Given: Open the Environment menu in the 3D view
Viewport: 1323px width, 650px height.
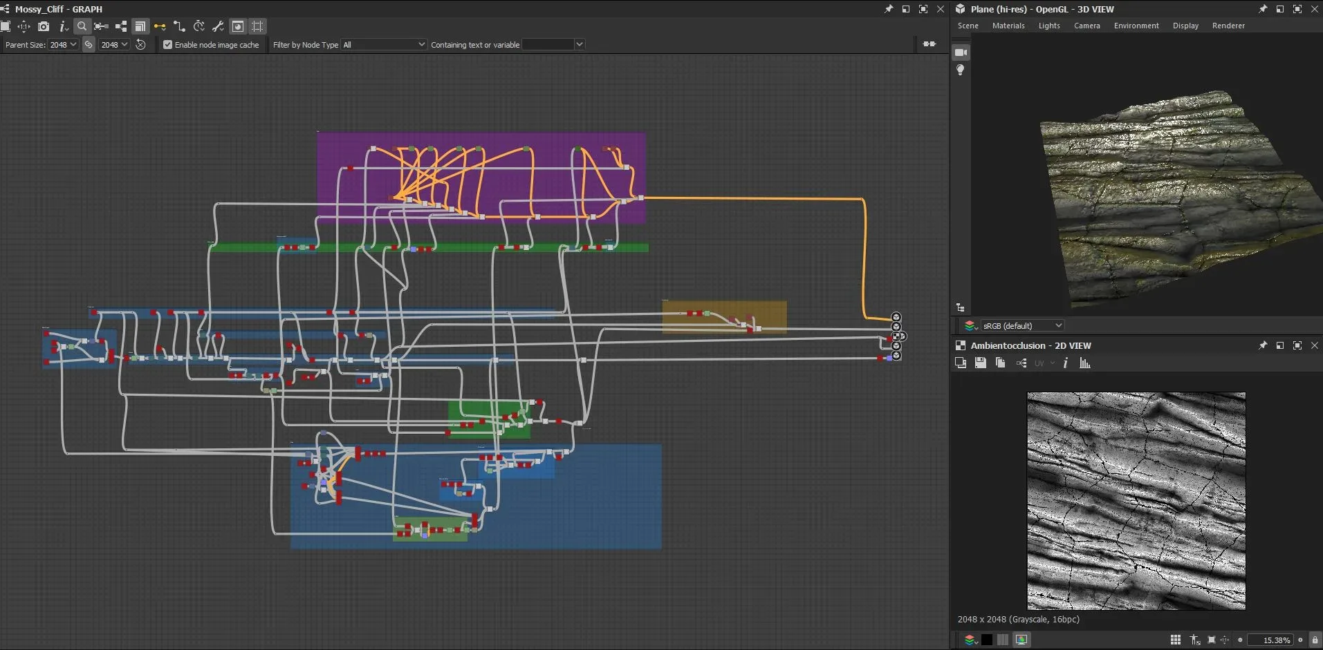Looking at the screenshot, I should [x=1136, y=26].
